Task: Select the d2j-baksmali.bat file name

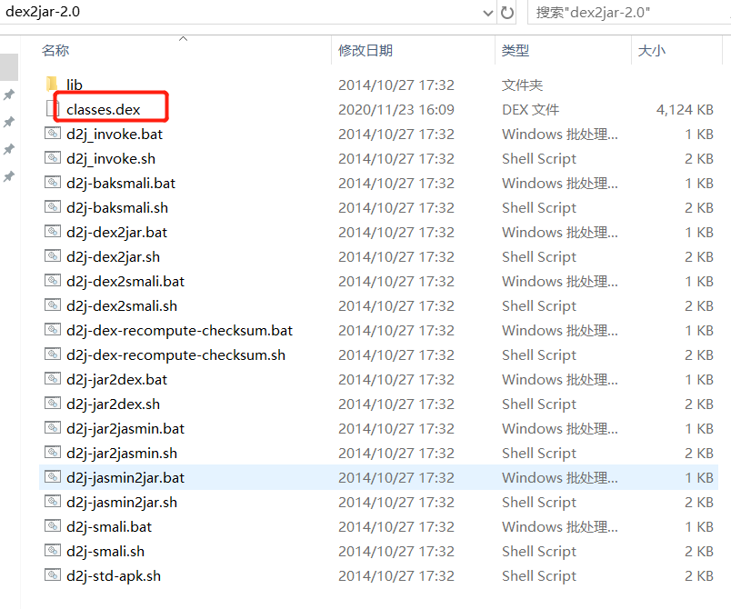Action: click(121, 183)
